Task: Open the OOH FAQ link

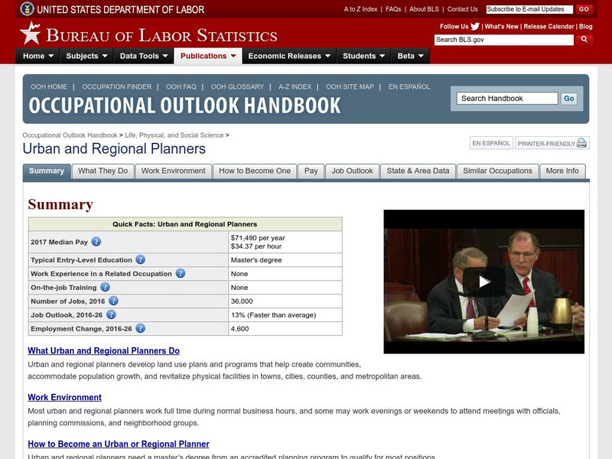Action: point(181,86)
